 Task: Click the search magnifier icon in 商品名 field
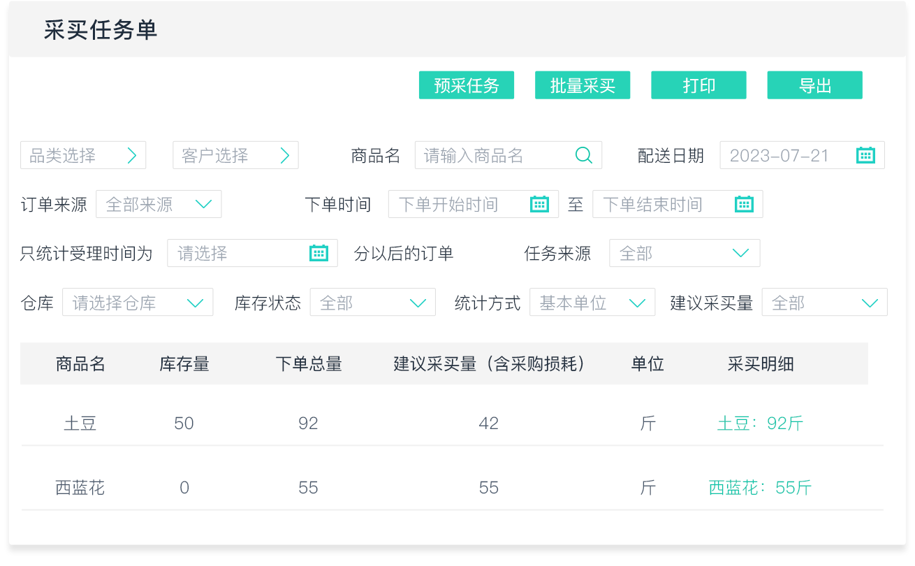point(583,155)
